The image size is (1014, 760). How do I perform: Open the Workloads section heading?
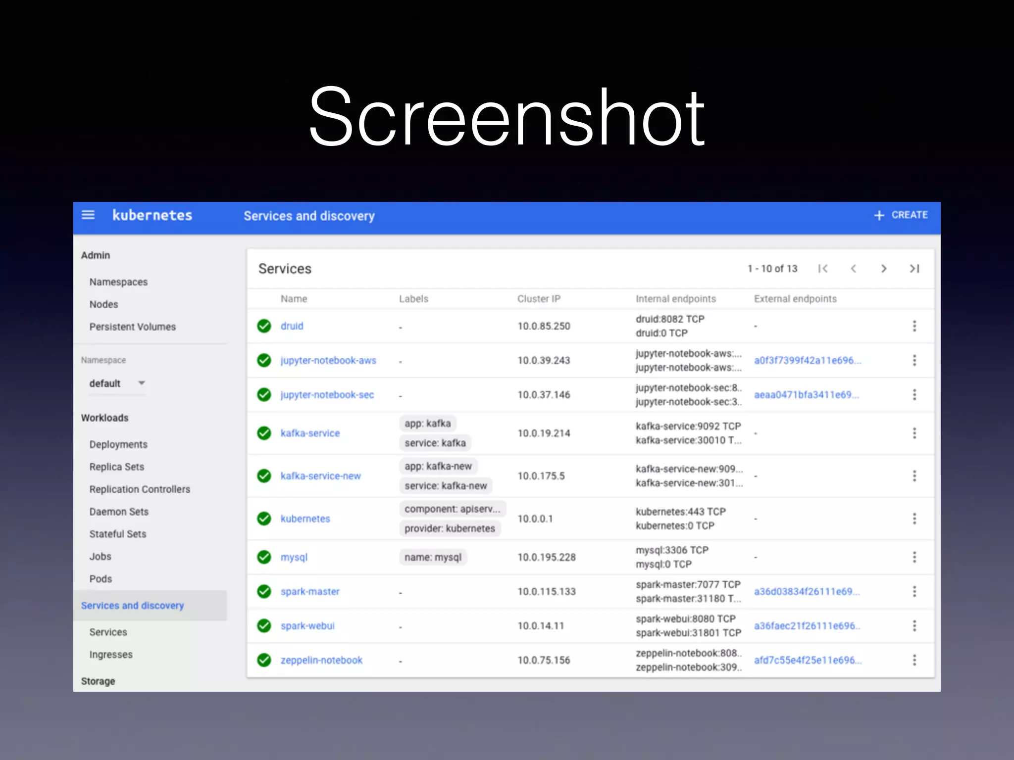click(x=104, y=418)
